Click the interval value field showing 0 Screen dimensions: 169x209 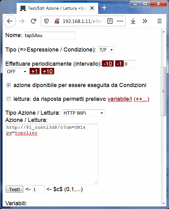[x=130, y=64]
